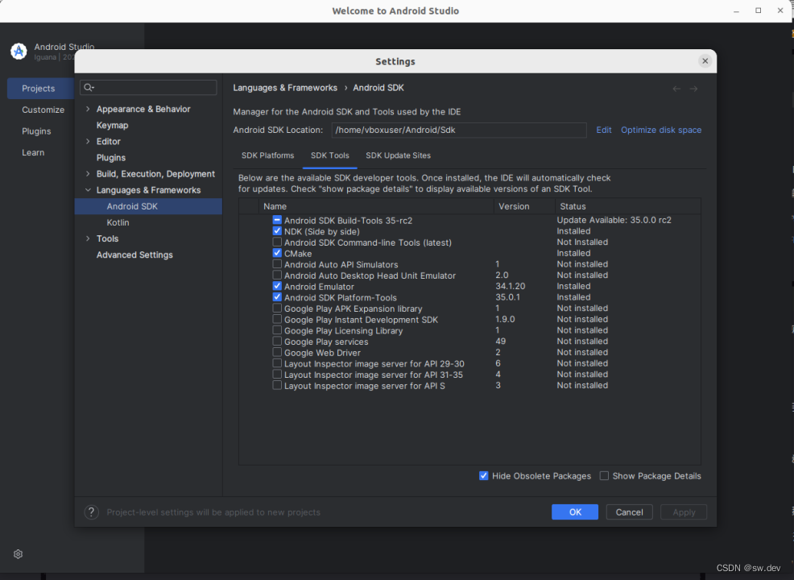Image resolution: width=794 pixels, height=580 pixels.
Task: Enable Android Auto API Simulators
Action: pos(277,264)
